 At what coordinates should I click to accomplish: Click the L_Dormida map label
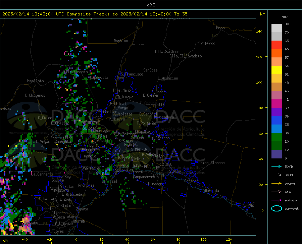(x=209, y=191)
